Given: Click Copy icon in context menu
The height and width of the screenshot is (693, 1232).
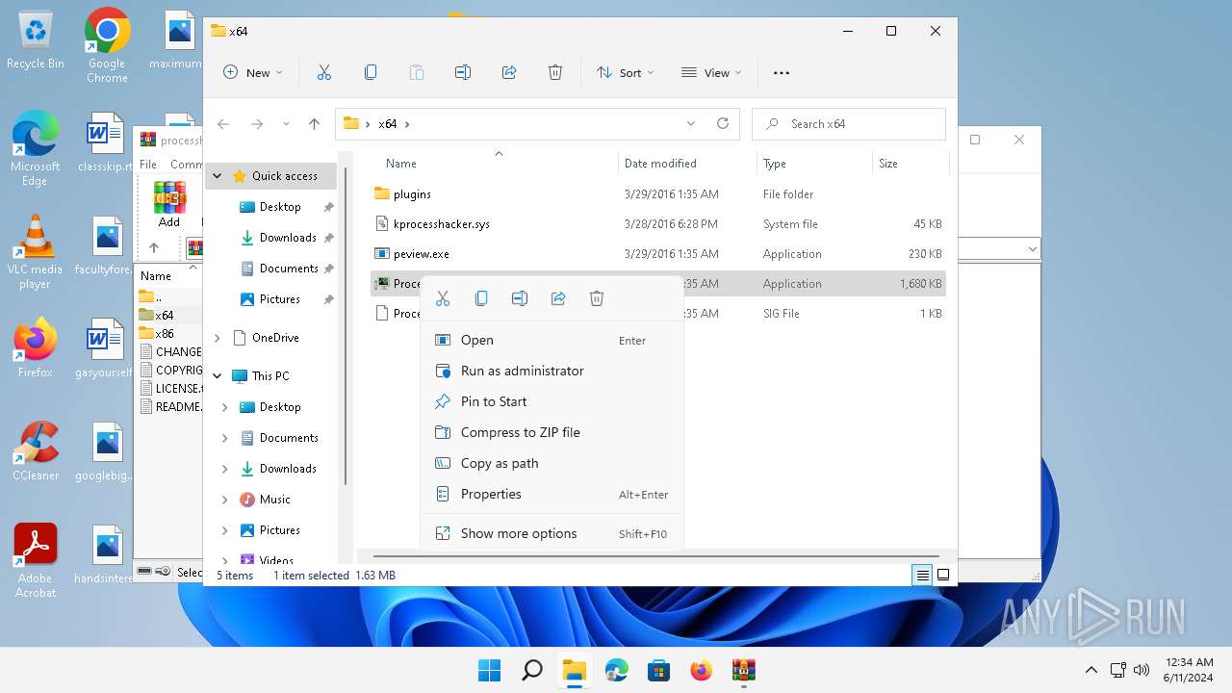Looking at the screenshot, I should [x=481, y=298].
